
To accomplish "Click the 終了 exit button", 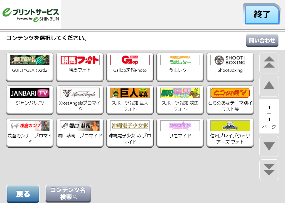I will [x=262, y=14].
